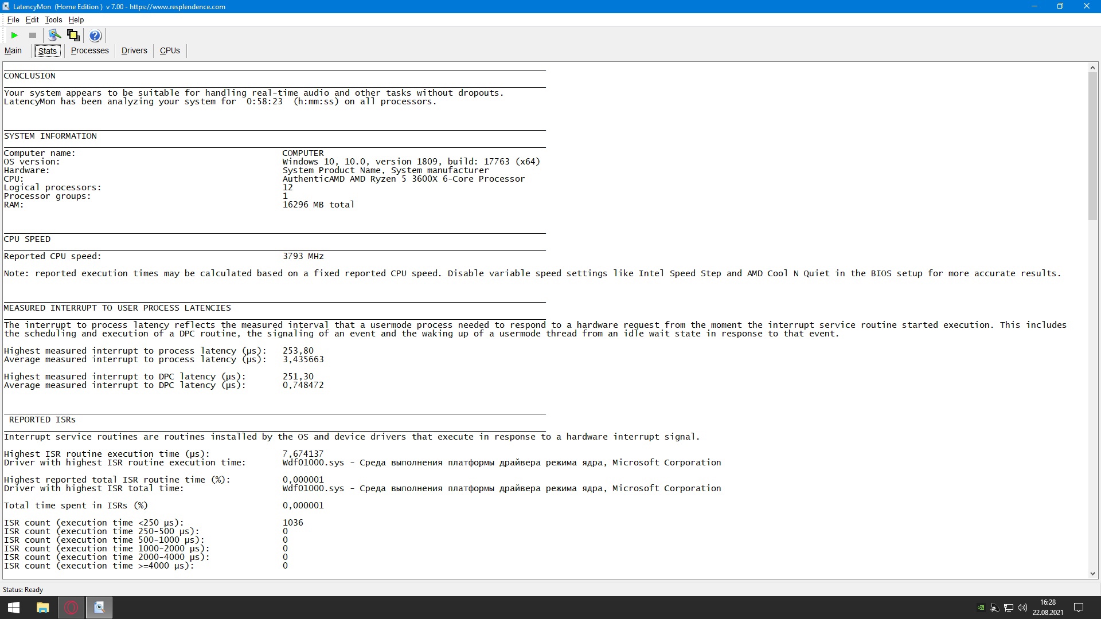This screenshot has height=619, width=1101.
Task: Click the MEASURED INTERRUPT TO USER PROCESS LATENCIES heading
Action: (x=118, y=308)
